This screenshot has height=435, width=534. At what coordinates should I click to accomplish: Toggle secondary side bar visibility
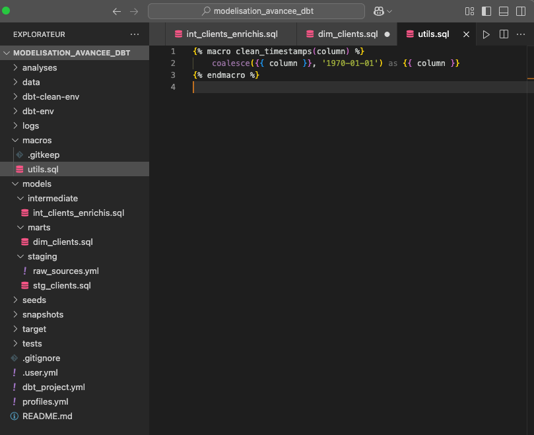point(521,11)
